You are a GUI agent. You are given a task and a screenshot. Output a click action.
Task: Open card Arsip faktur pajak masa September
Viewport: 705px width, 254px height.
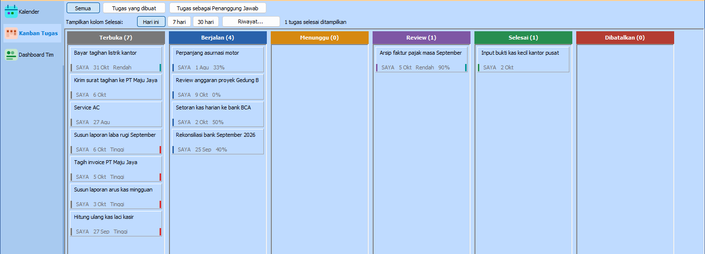tap(422, 60)
